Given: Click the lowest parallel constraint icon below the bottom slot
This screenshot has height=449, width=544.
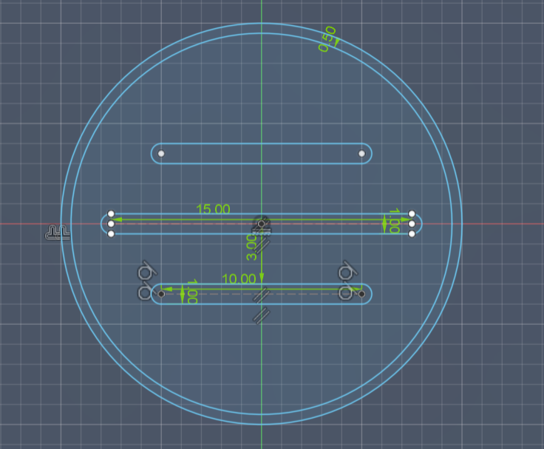Looking at the screenshot, I should (x=260, y=316).
